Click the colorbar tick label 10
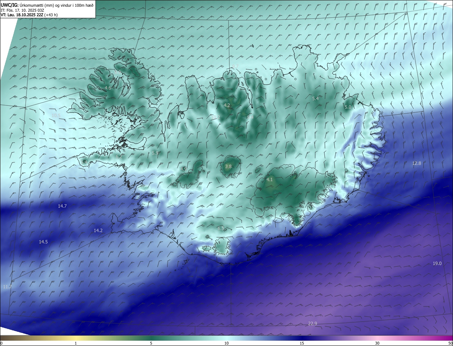Viewport: 453px width, 346px height. [226, 343]
